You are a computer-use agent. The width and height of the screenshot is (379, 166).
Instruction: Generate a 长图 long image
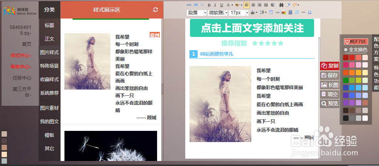[330, 85]
